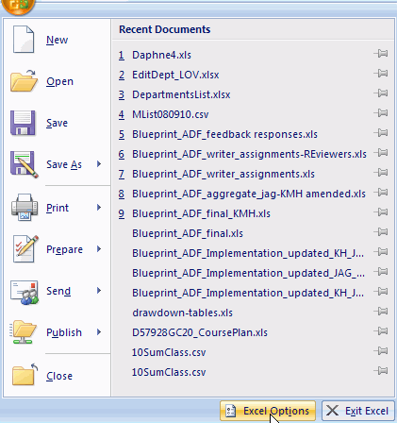The width and height of the screenshot is (397, 423).
Task: Click the round Office button orb
Action: [18, 6]
